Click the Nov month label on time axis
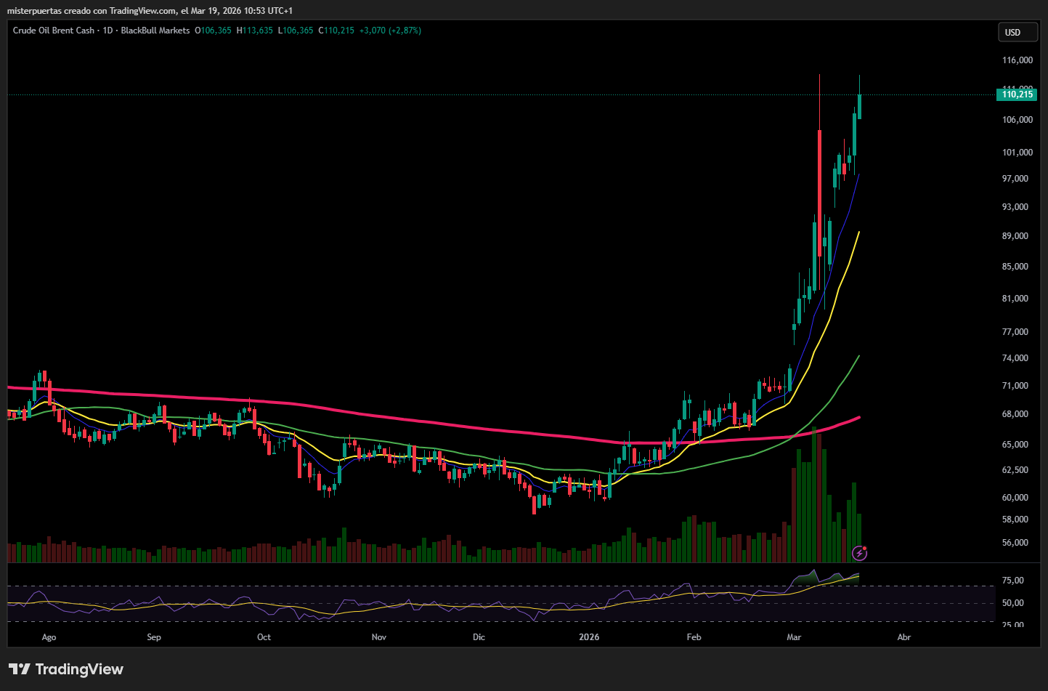The height and width of the screenshot is (691, 1048). point(378,637)
